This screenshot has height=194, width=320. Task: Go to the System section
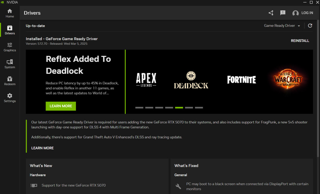(10, 64)
